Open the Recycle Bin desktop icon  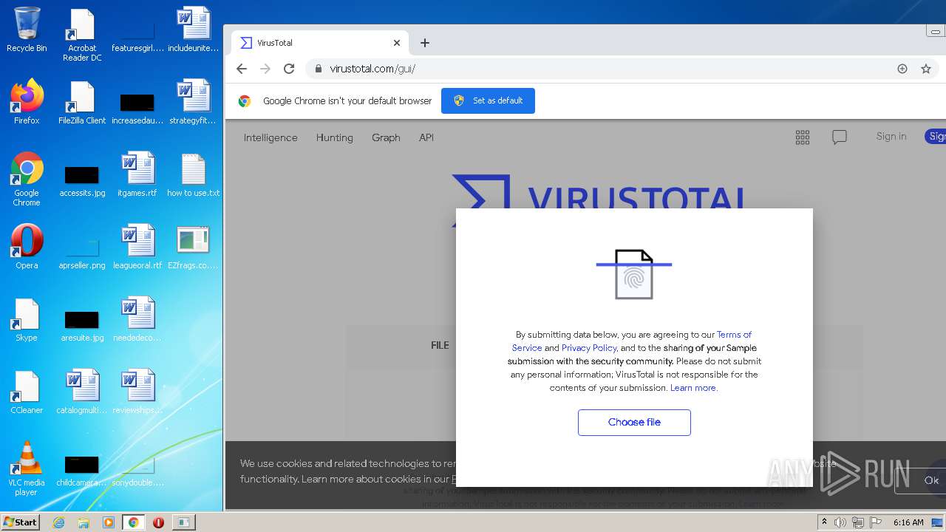[27, 30]
